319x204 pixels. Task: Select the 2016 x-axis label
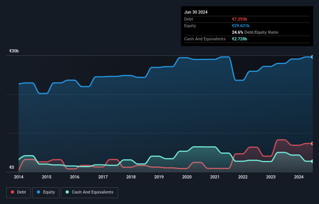coord(75,177)
